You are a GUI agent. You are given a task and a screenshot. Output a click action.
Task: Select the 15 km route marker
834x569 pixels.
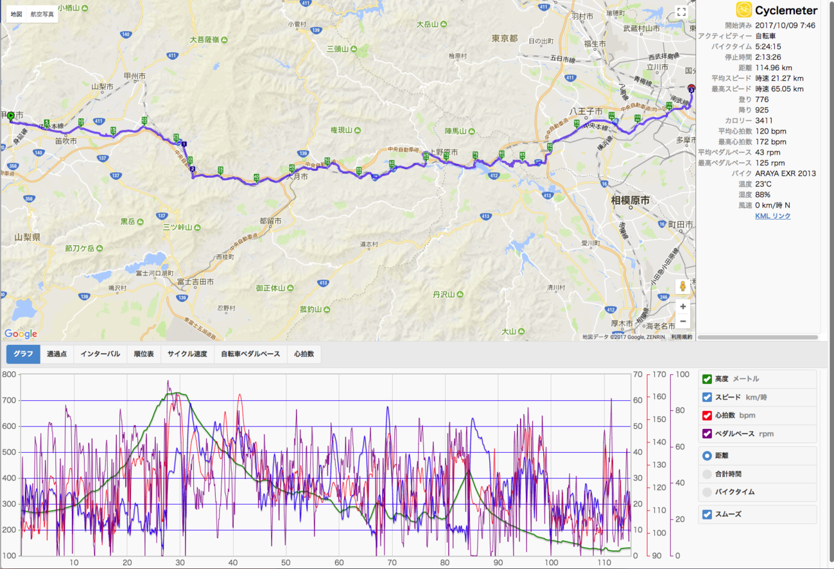(x=113, y=130)
